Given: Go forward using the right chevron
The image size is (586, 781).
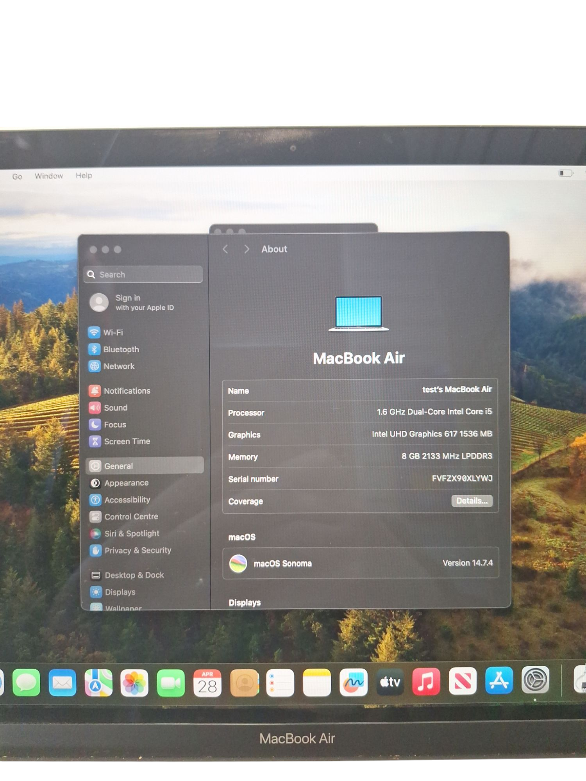Looking at the screenshot, I should (246, 249).
